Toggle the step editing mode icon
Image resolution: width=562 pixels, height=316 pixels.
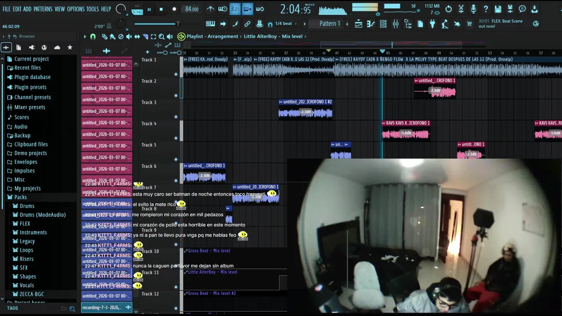point(235,24)
